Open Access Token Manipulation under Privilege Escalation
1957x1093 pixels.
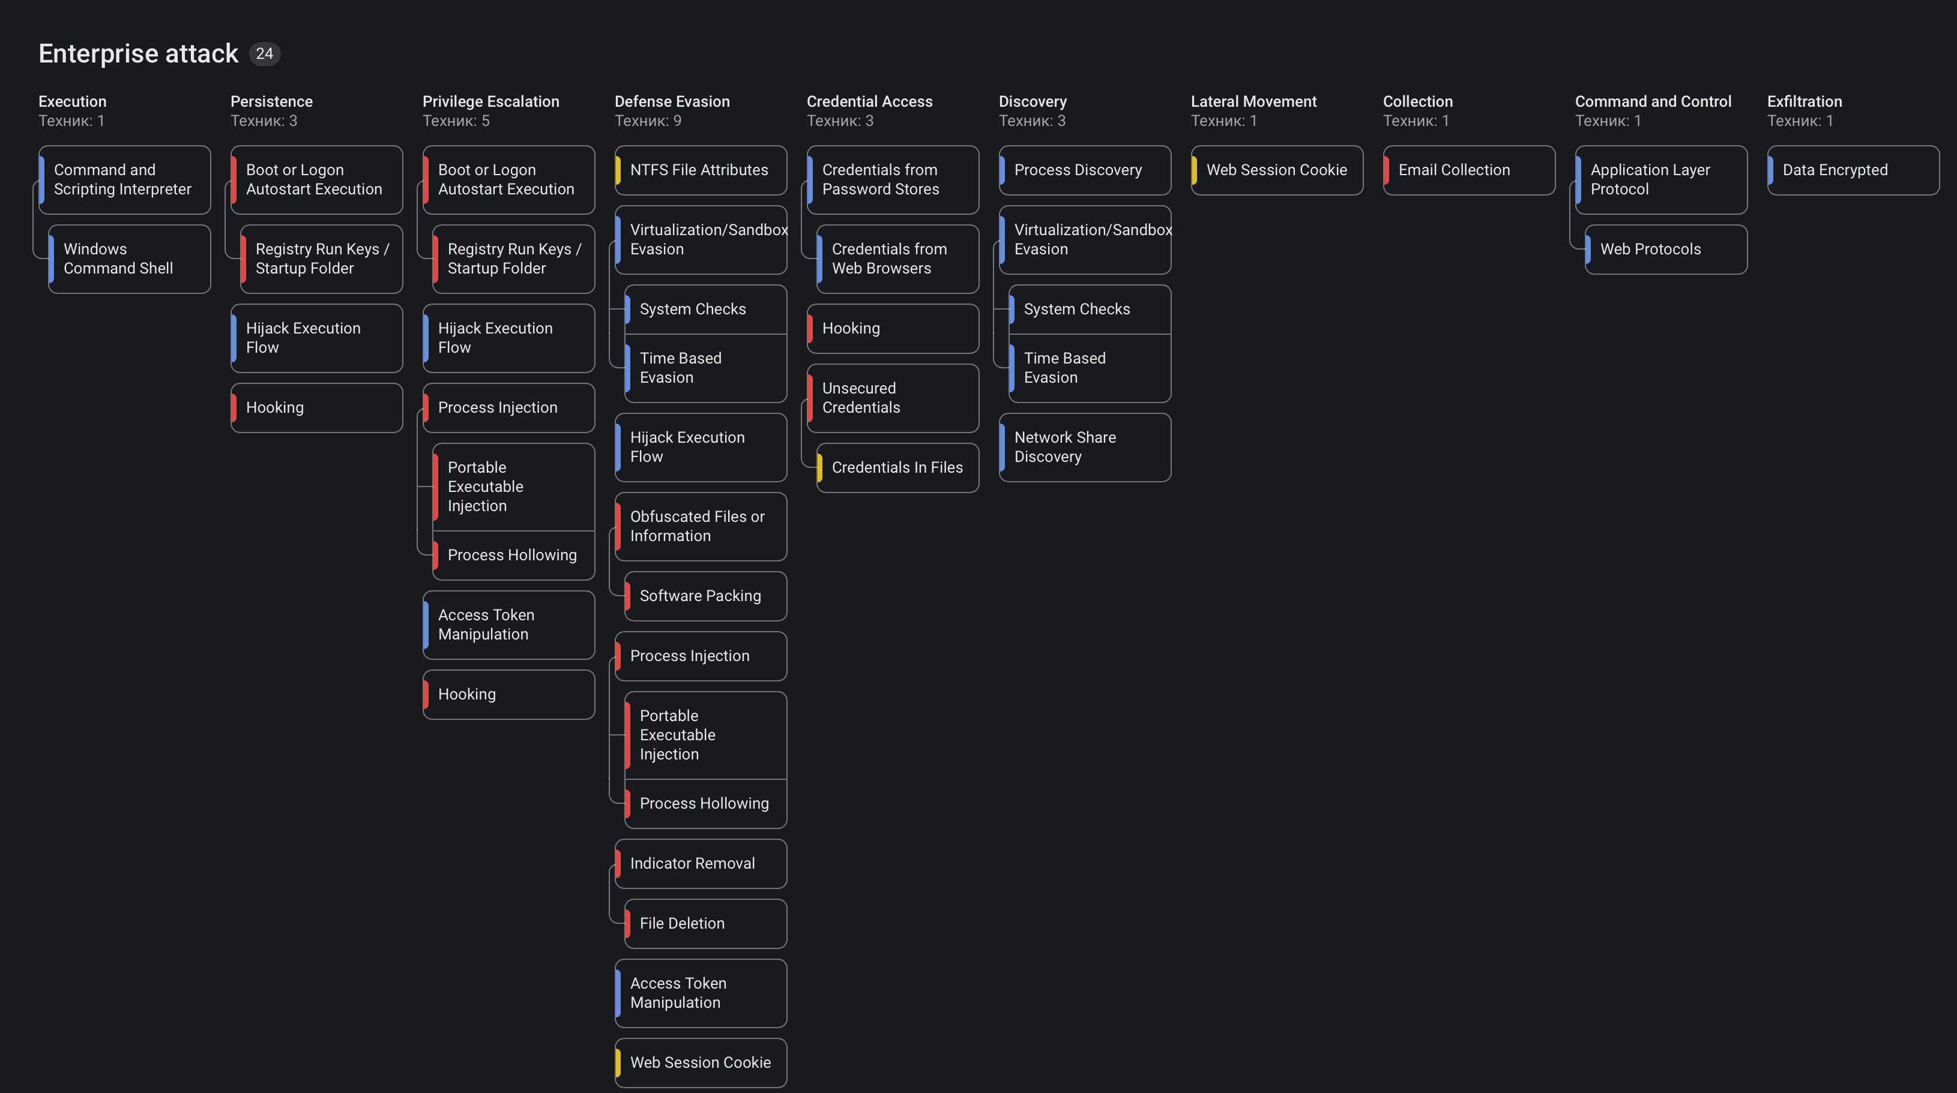point(508,624)
